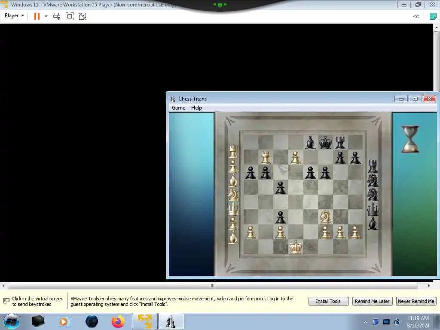Expand the power options arrow beside pause
Viewport: 440px width, 330px height.
tap(46, 16)
